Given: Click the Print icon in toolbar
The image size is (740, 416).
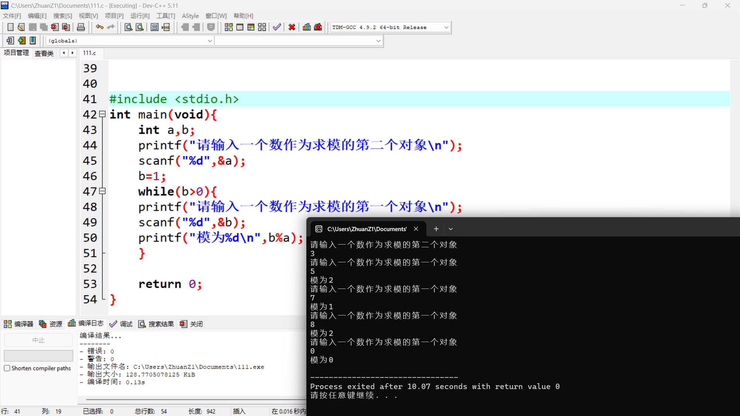Looking at the screenshot, I should pyautogui.click(x=81, y=27).
